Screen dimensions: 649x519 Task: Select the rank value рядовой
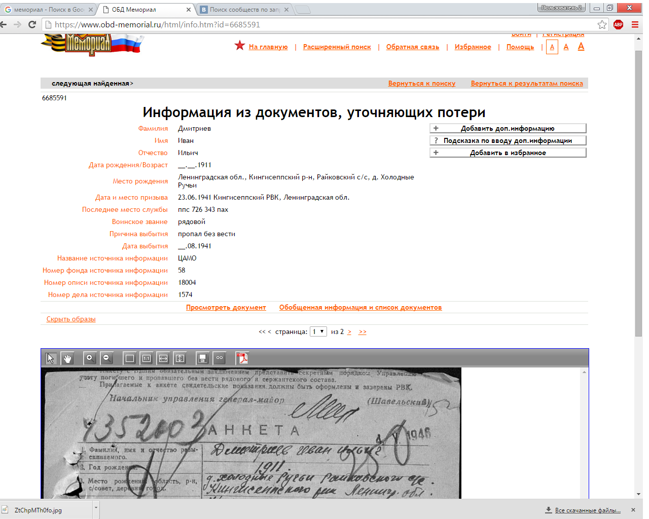pyautogui.click(x=192, y=222)
